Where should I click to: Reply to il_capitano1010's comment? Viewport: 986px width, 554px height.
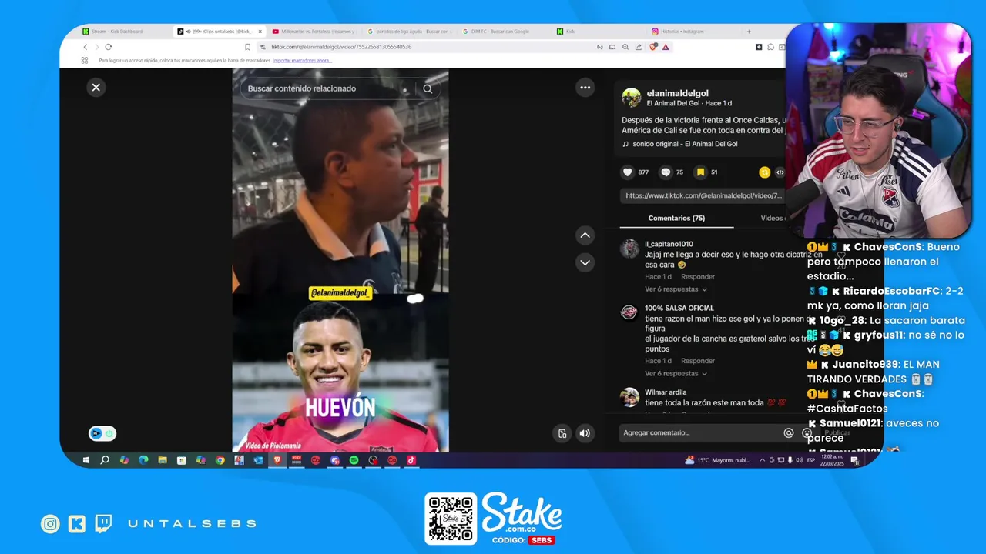[698, 276]
